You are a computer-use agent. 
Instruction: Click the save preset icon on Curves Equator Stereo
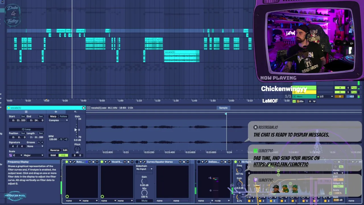[184, 162]
